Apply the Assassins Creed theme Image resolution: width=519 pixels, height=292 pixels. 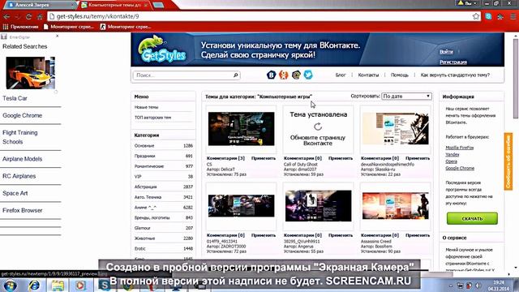click(418, 235)
